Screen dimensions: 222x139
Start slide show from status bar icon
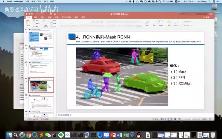coord(180,119)
